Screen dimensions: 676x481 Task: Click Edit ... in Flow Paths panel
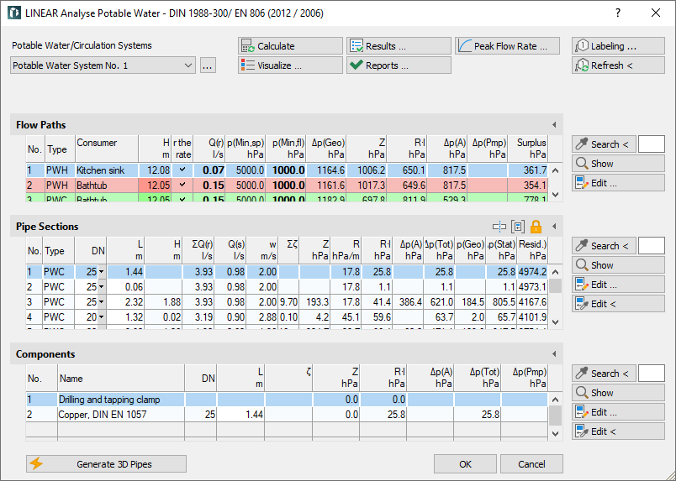(x=618, y=183)
